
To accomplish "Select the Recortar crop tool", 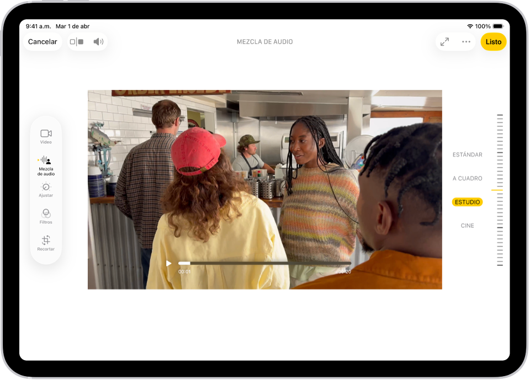I will coord(45,243).
